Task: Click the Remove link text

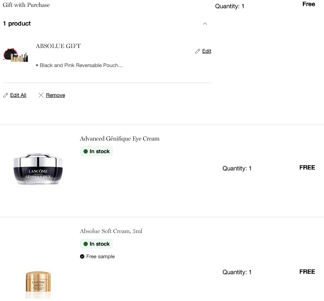Action: click(x=55, y=95)
